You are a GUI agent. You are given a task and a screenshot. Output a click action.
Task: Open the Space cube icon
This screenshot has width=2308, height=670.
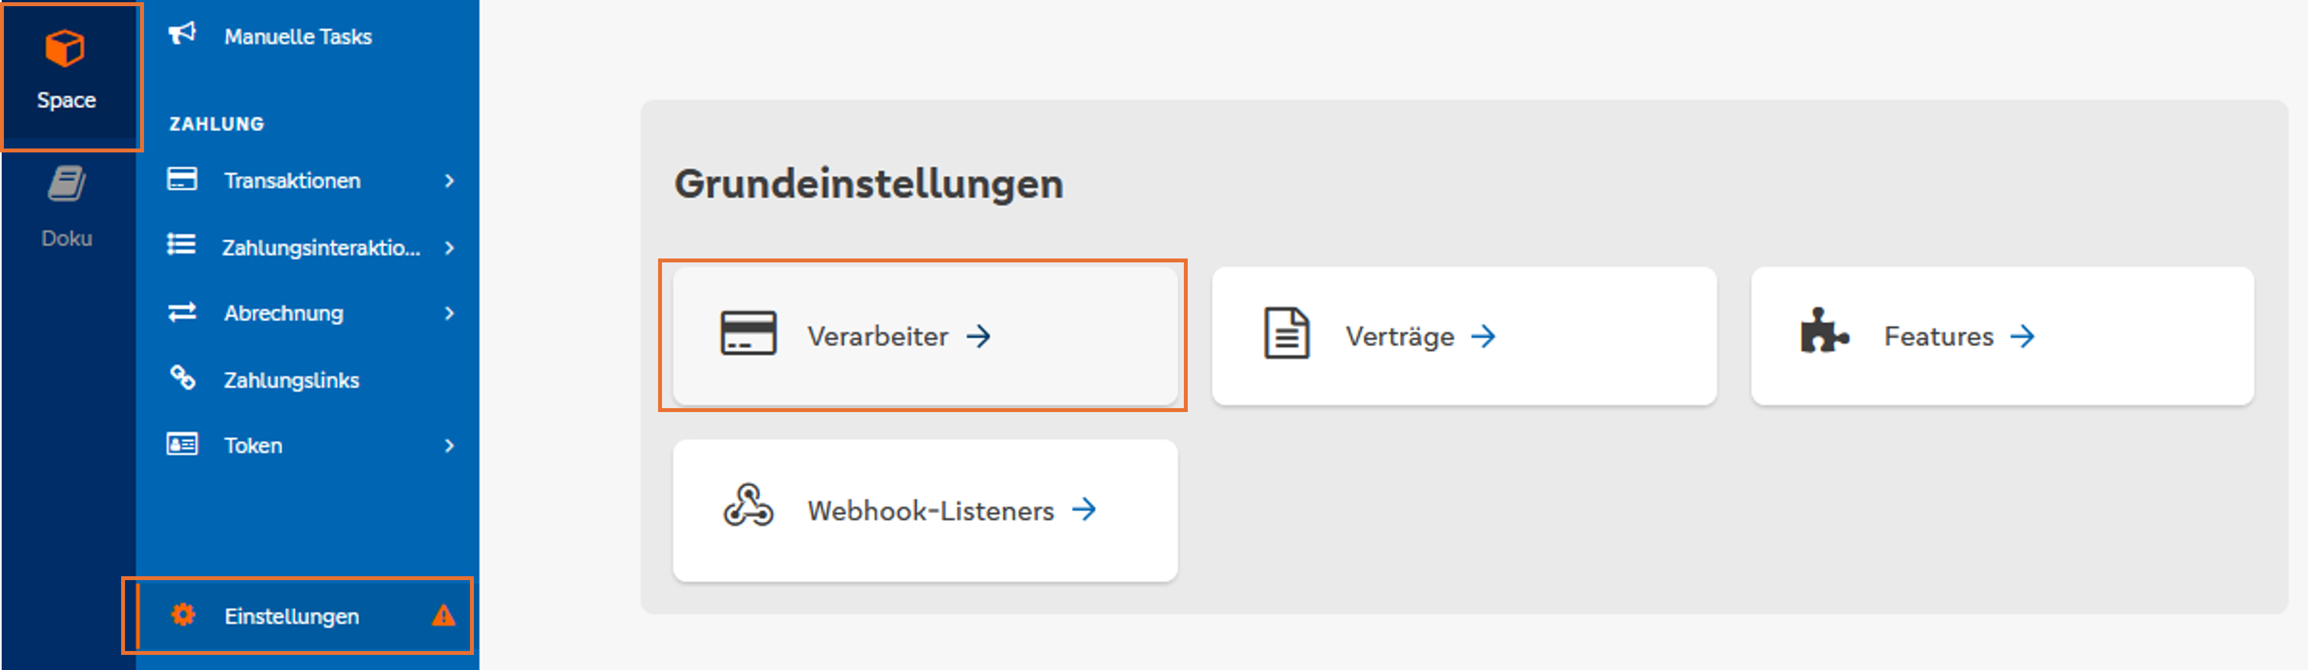point(65,47)
